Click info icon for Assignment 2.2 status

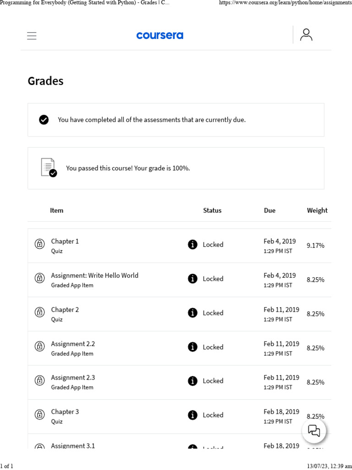(193, 347)
